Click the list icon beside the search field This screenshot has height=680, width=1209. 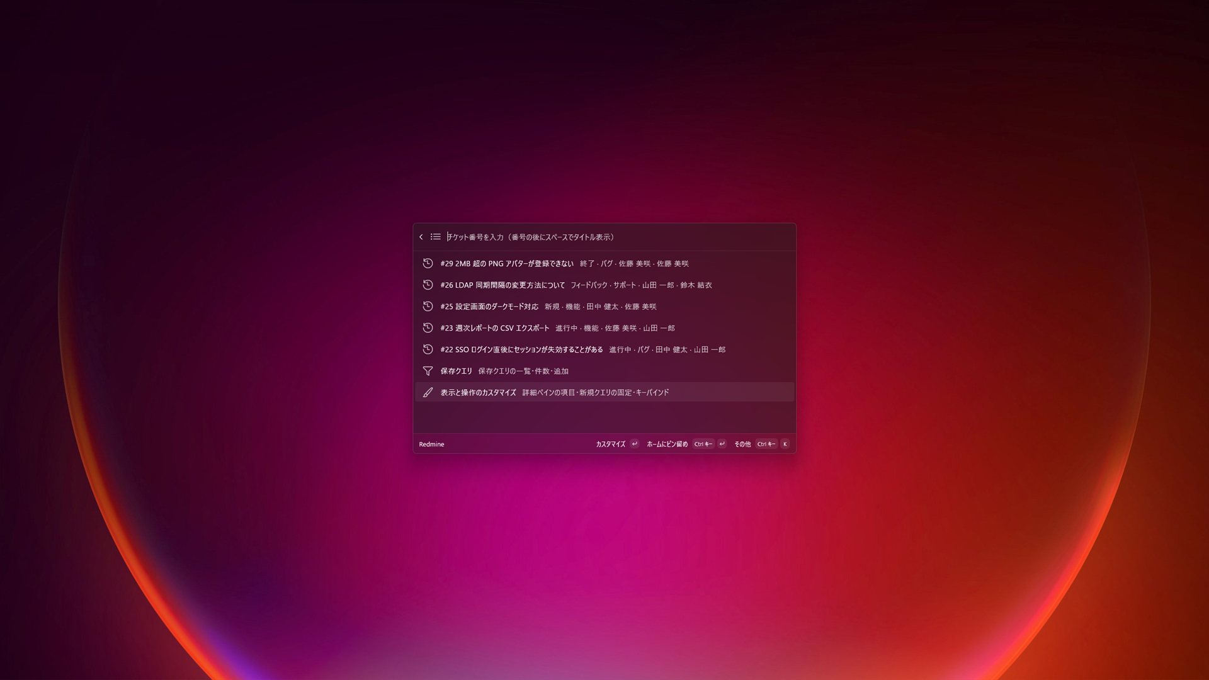[436, 237]
